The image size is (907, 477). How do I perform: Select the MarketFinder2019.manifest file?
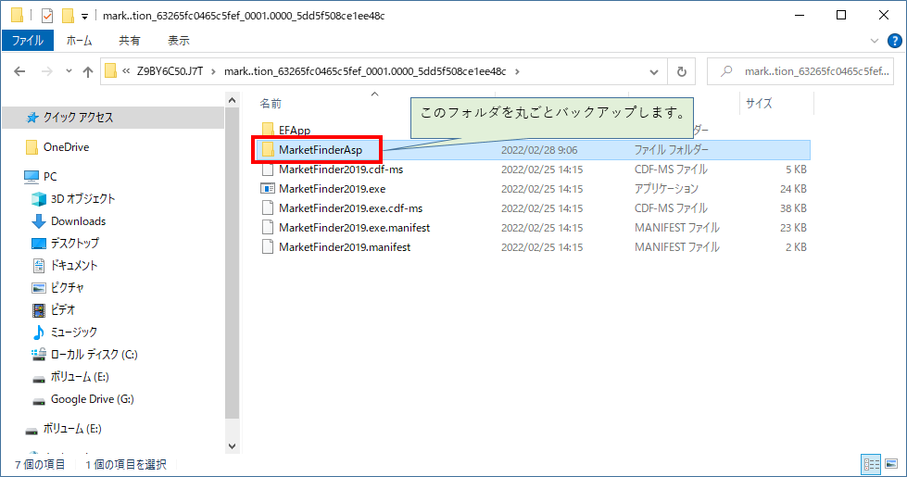point(345,247)
